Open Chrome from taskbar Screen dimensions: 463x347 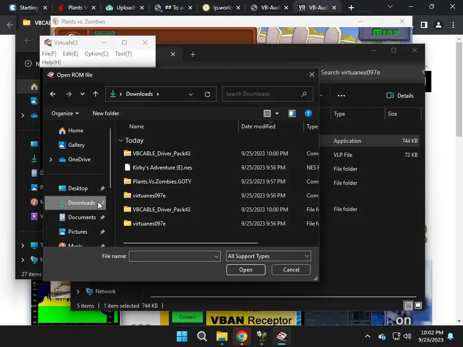tap(242, 336)
